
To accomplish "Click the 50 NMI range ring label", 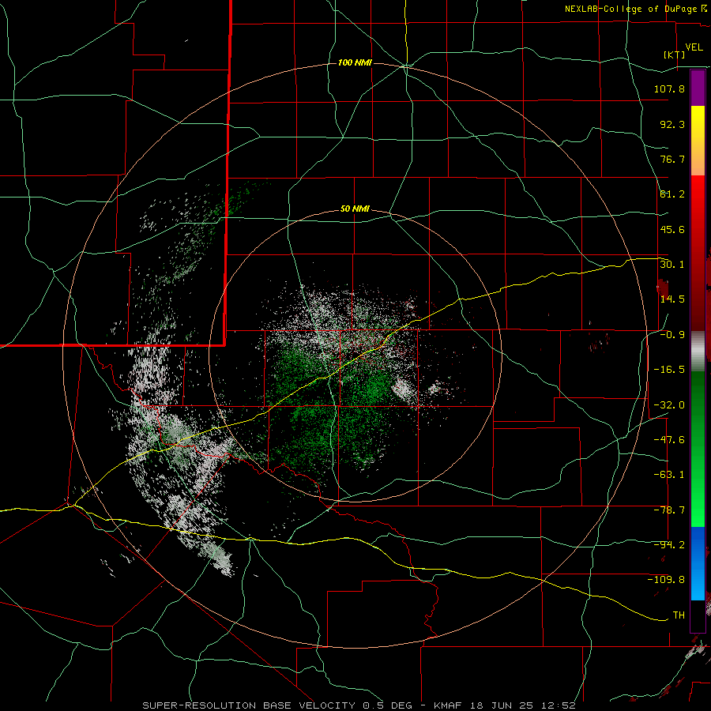I will 355,209.
